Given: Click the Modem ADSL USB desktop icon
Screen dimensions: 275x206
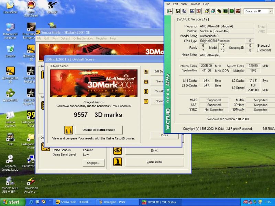Looking at the screenshot, I should click(x=10, y=185).
